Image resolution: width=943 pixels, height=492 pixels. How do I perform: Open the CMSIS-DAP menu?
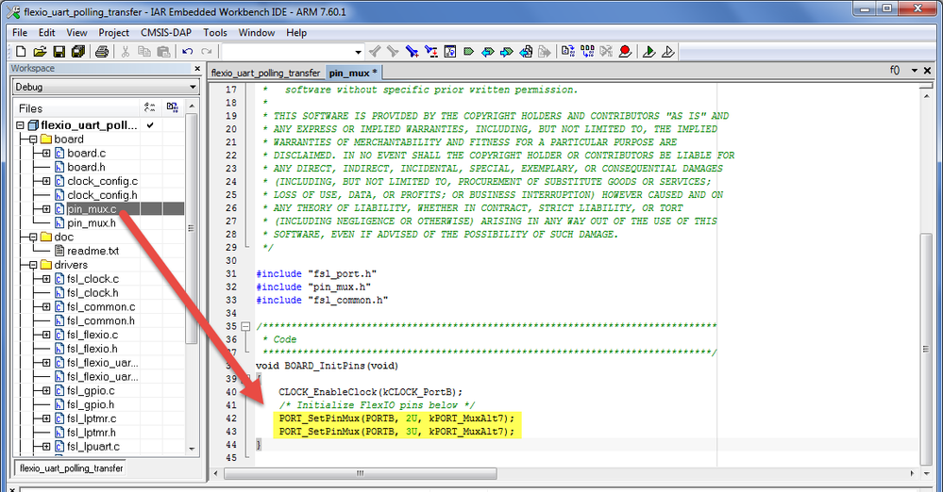(166, 32)
